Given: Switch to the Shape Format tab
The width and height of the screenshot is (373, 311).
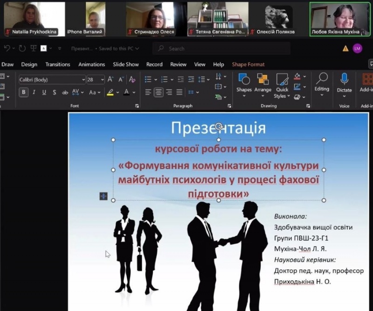Looking at the screenshot, I should (x=248, y=64).
